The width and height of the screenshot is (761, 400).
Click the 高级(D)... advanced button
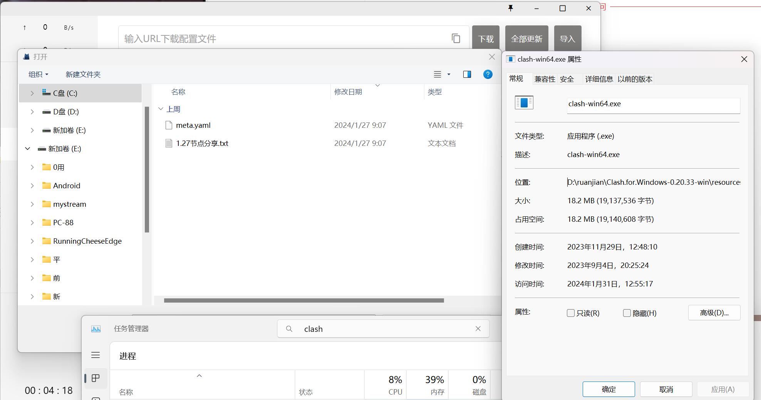pos(714,313)
